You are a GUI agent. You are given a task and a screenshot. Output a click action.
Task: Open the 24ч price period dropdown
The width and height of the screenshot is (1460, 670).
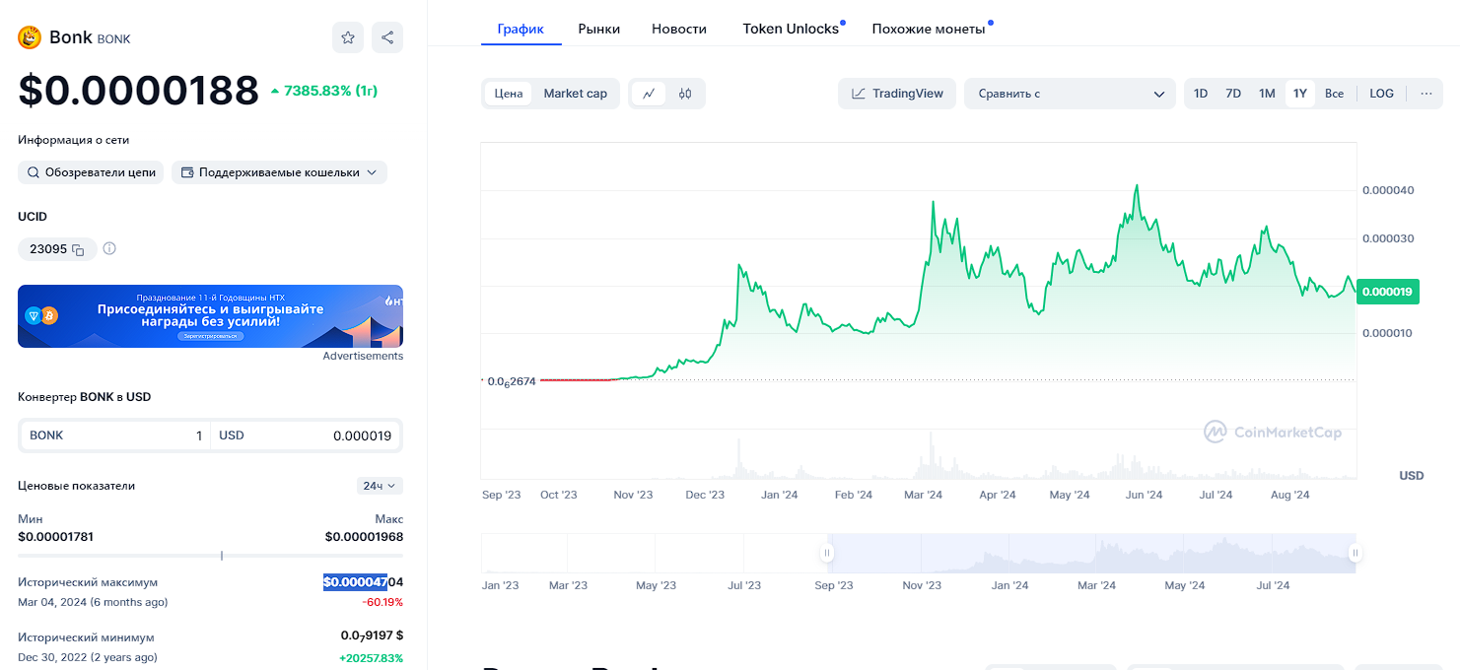click(380, 486)
